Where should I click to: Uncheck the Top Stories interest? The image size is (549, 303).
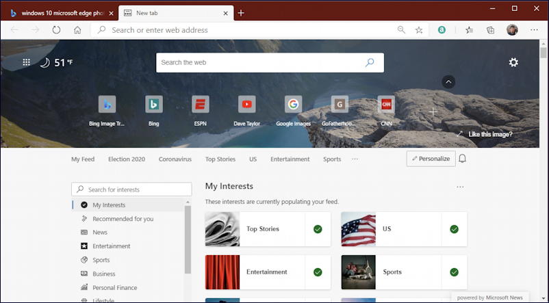318,229
